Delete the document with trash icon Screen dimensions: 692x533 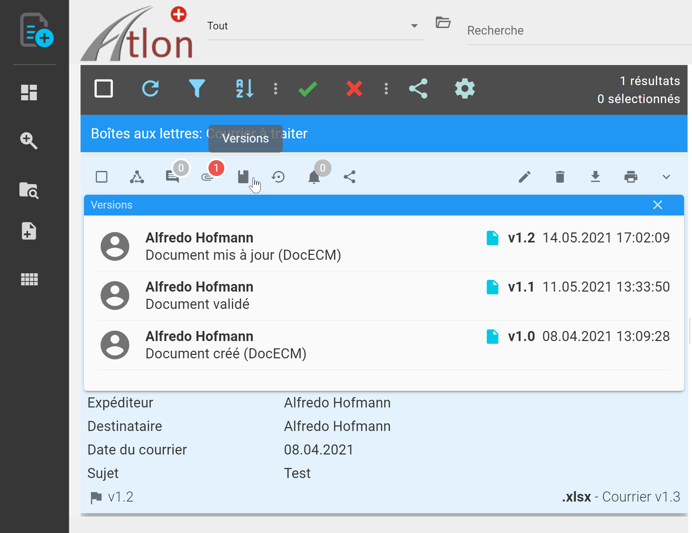point(560,177)
